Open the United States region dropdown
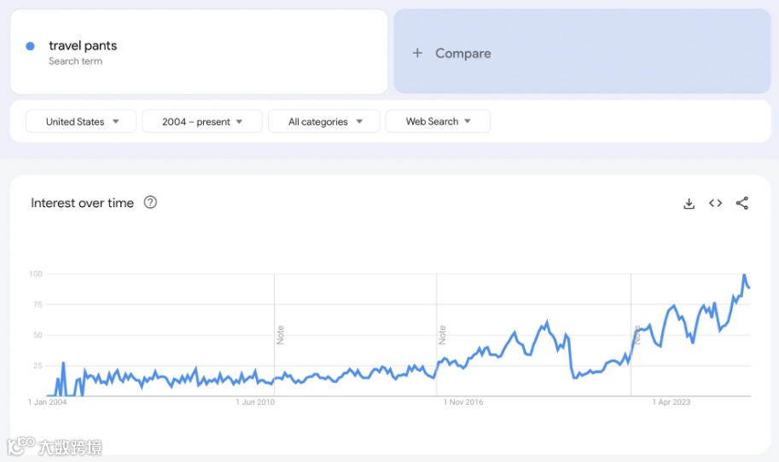Viewport: 779px width, 462px height. pos(81,122)
